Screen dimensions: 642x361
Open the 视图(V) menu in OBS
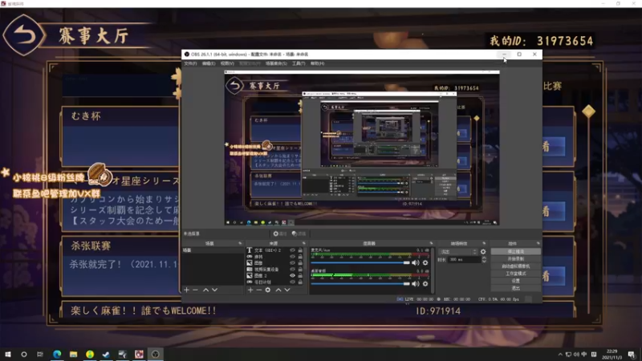tap(227, 63)
